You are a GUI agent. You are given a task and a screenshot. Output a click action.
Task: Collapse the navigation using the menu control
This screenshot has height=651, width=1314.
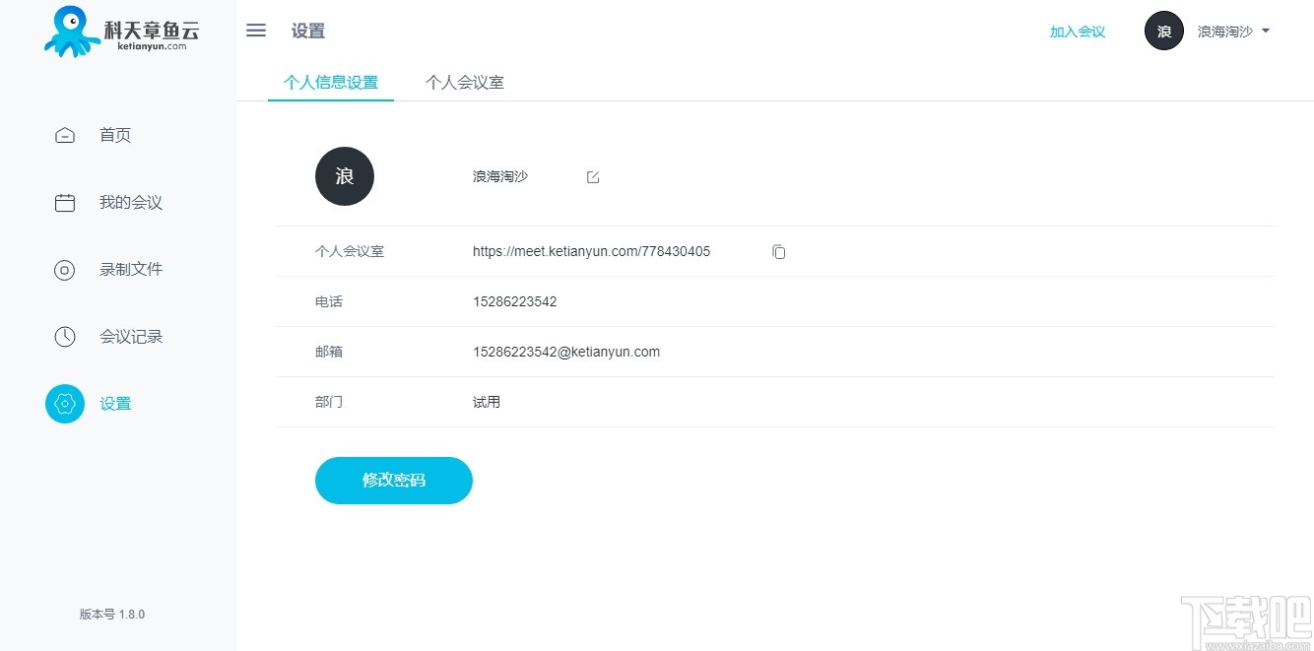[x=255, y=30]
